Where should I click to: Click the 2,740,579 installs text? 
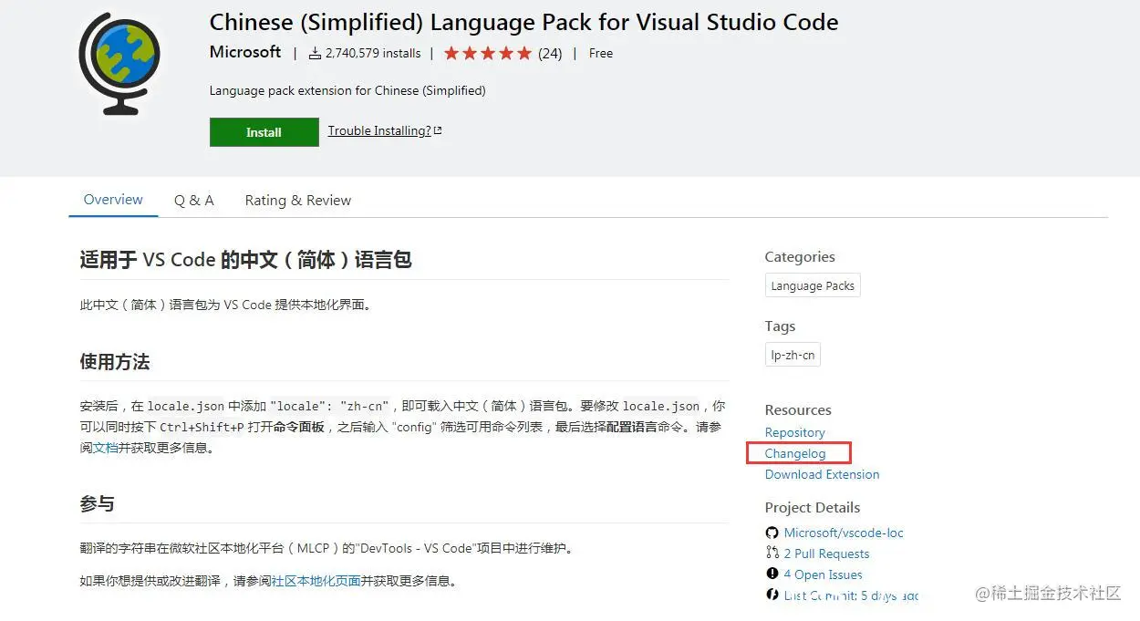pos(373,54)
